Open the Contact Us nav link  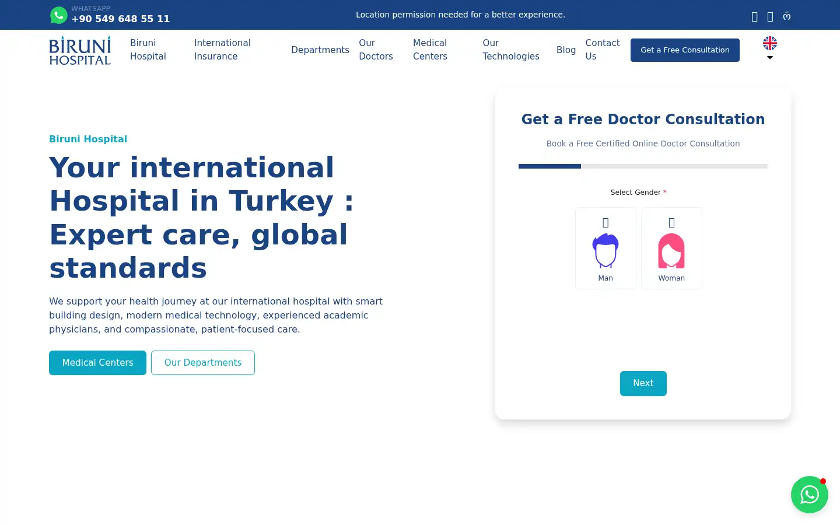(x=603, y=50)
